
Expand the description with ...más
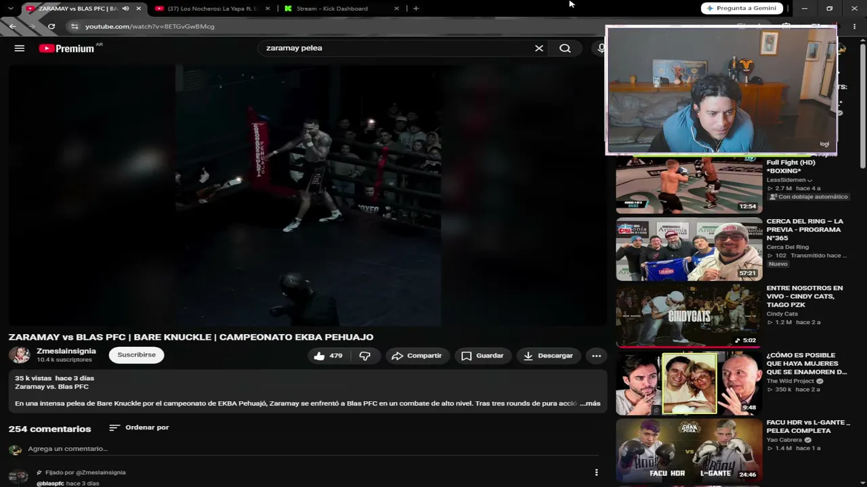[590, 403]
